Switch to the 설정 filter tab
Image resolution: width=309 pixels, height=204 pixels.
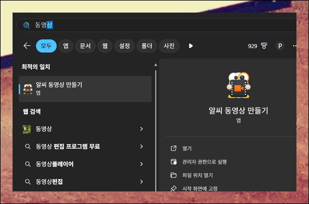click(x=124, y=46)
